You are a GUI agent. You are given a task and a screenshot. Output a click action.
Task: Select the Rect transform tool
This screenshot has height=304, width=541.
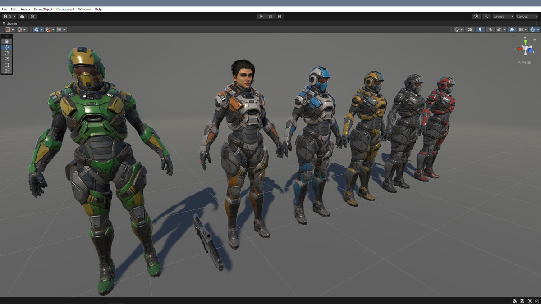(7, 65)
